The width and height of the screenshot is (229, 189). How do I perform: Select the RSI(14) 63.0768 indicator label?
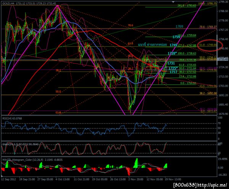coord(12,118)
